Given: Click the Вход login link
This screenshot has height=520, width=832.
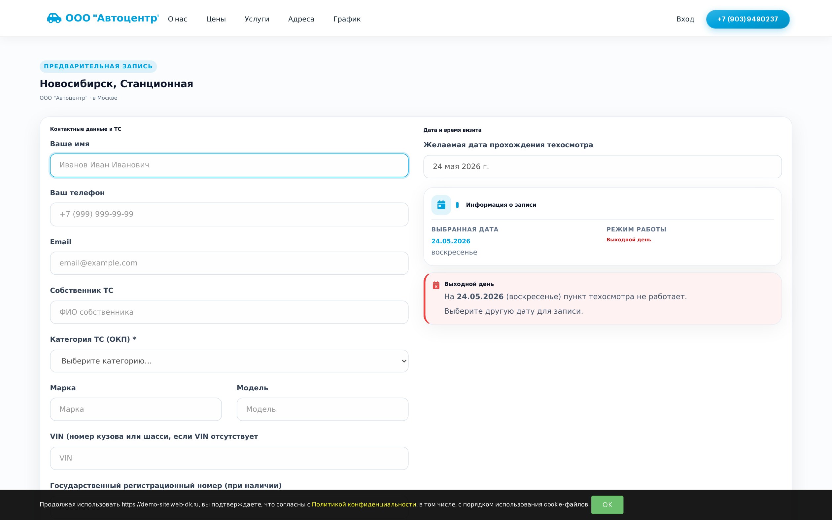Looking at the screenshot, I should click(x=685, y=19).
